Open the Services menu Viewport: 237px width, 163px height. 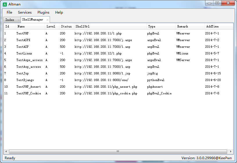tap(25, 12)
